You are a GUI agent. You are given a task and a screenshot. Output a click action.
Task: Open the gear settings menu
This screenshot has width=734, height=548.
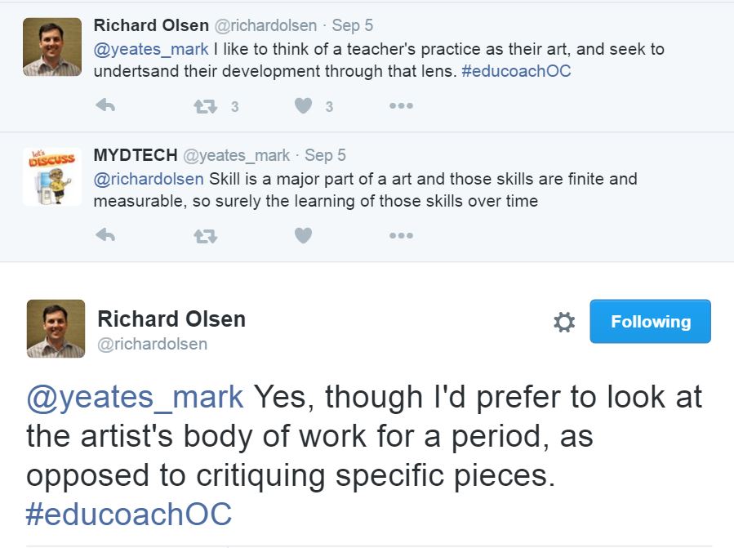point(564,322)
